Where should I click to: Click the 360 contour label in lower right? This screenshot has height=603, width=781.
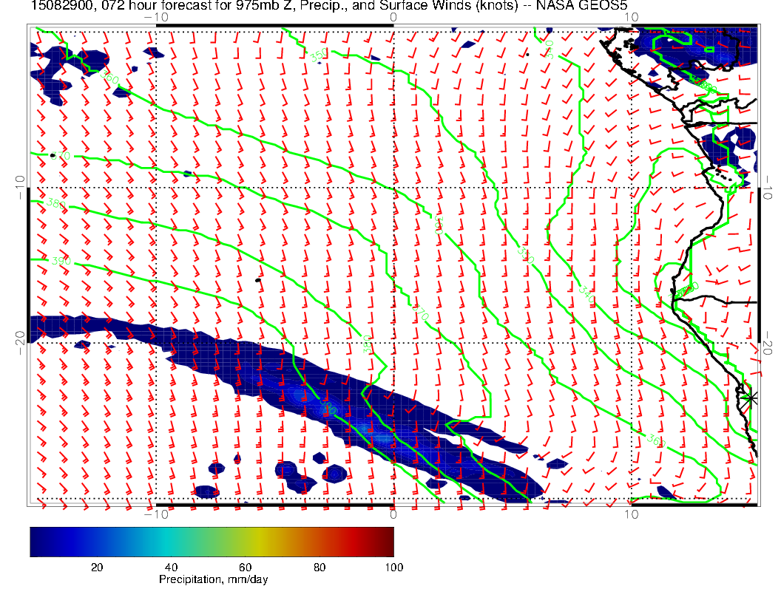pyautogui.click(x=655, y=441)
